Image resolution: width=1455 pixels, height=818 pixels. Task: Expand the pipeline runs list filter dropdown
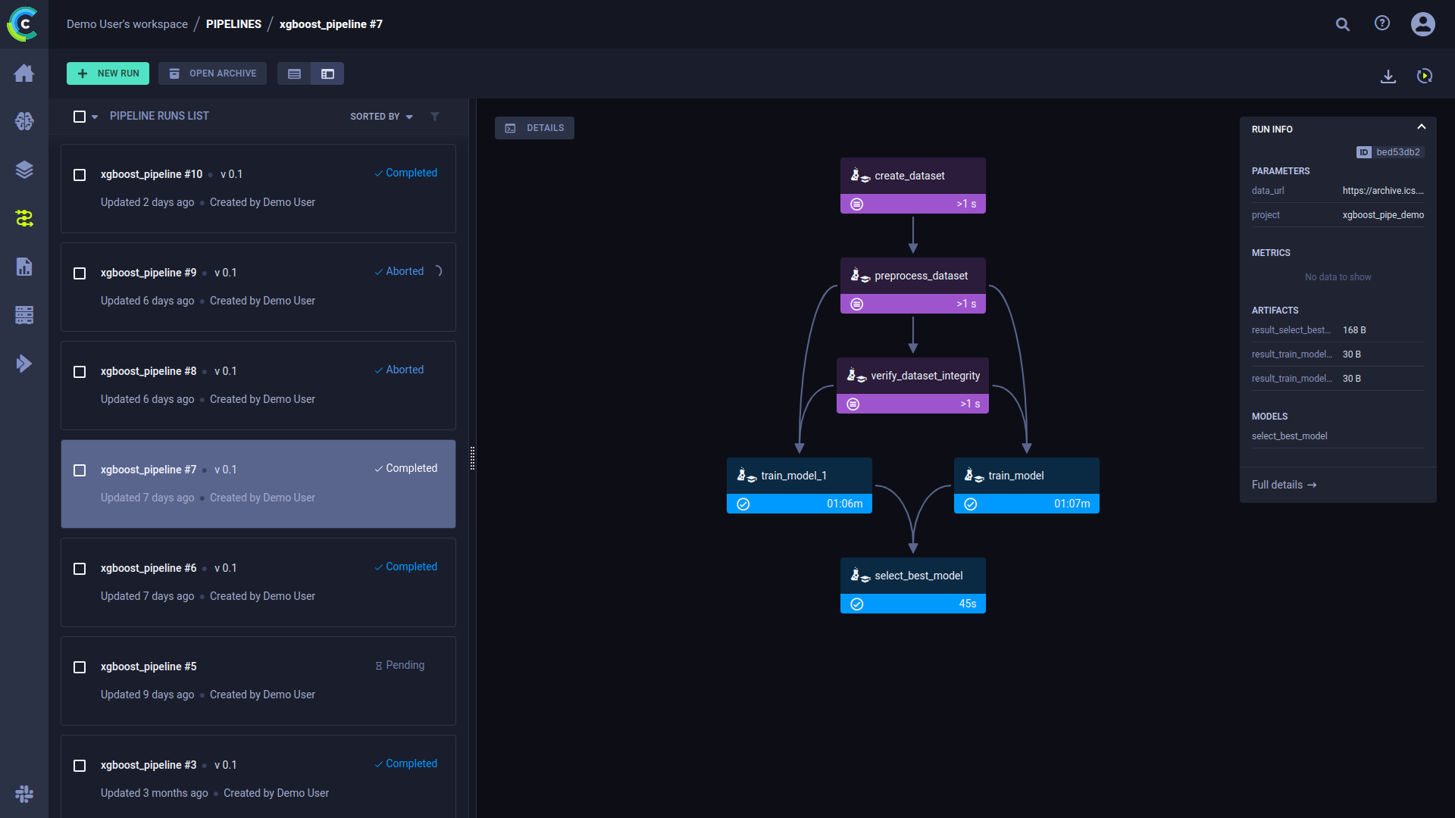point(435,117)
